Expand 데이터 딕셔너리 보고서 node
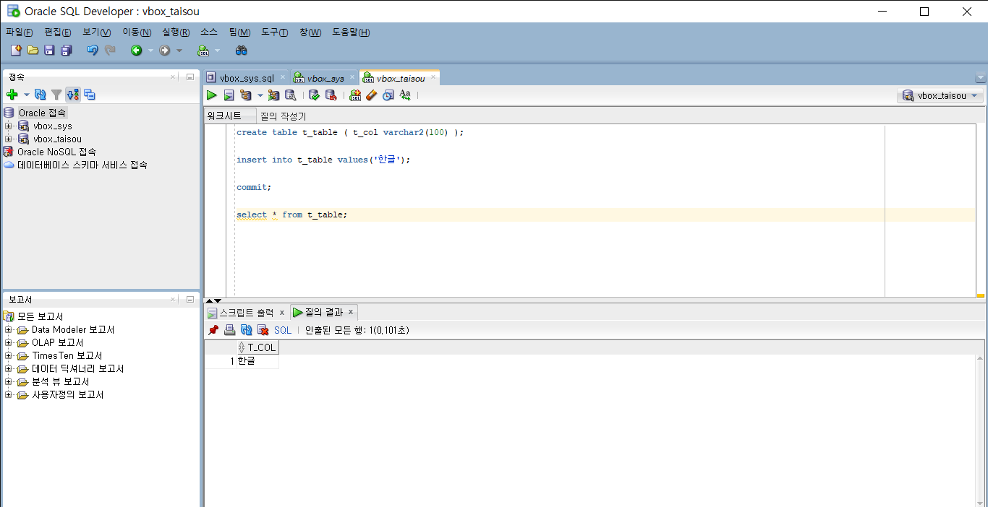 tap(8, 368)
